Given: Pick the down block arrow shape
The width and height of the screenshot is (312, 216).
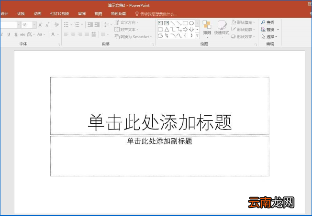Looking at the screenshot, I should point(191,30).
